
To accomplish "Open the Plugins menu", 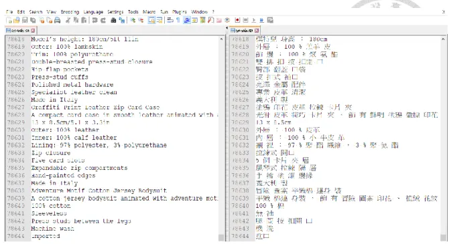I will pyautogui.click(x=180, y=12).
